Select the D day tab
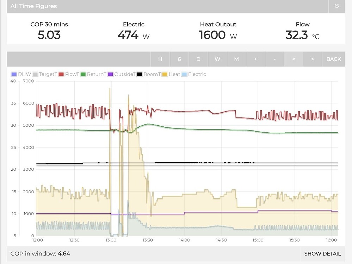352x264 pixels. click(x=198, y=59)
